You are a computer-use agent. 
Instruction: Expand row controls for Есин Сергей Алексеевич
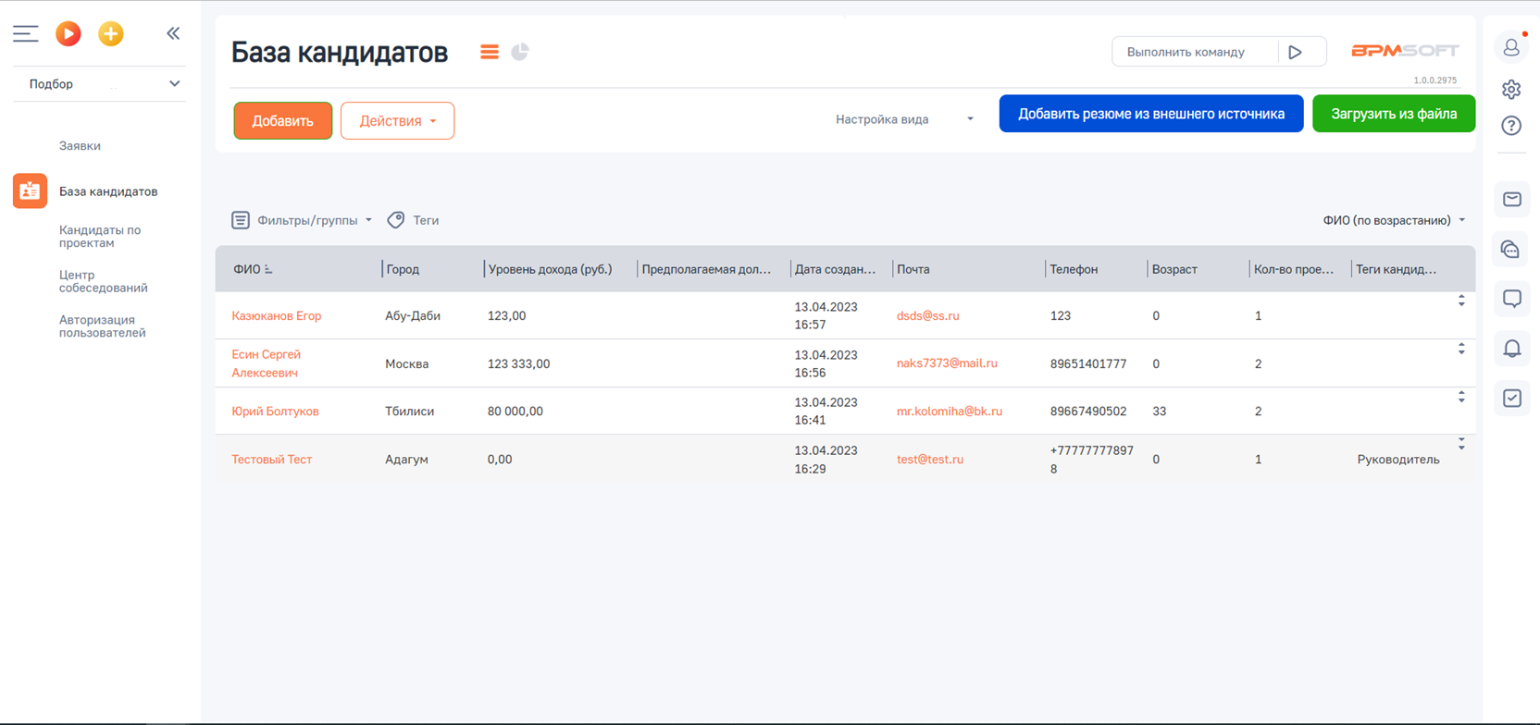[x=1461, y=350]
